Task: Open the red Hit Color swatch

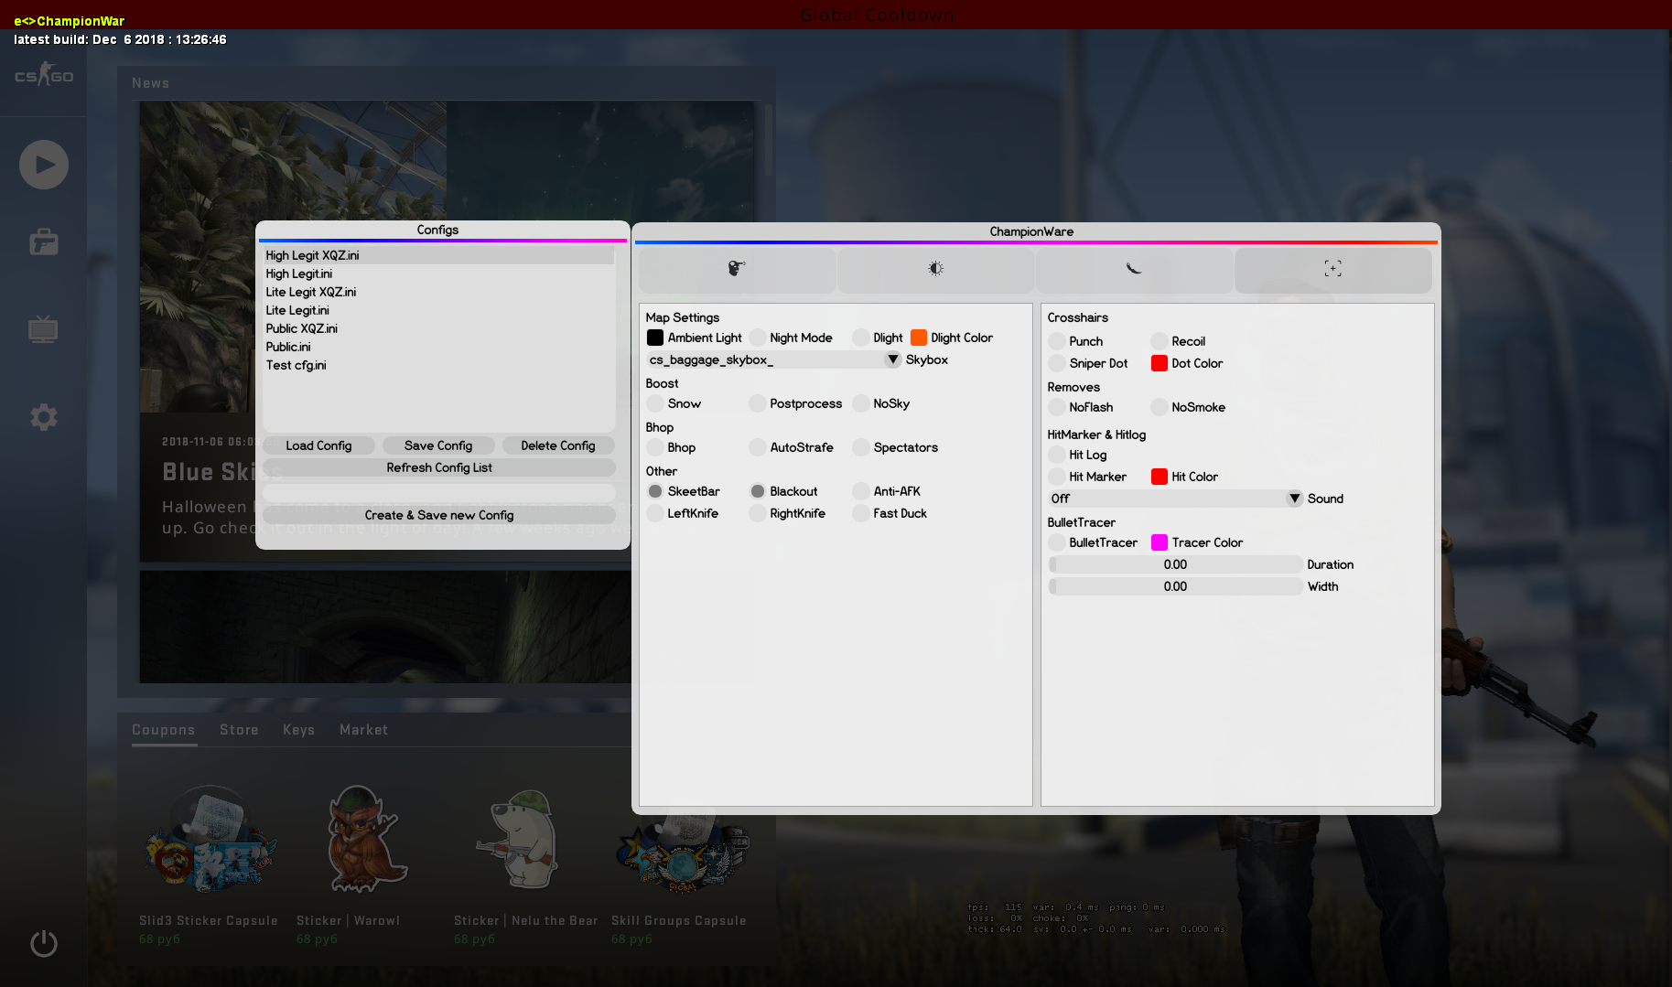Action: click(x=1160, y=477)
